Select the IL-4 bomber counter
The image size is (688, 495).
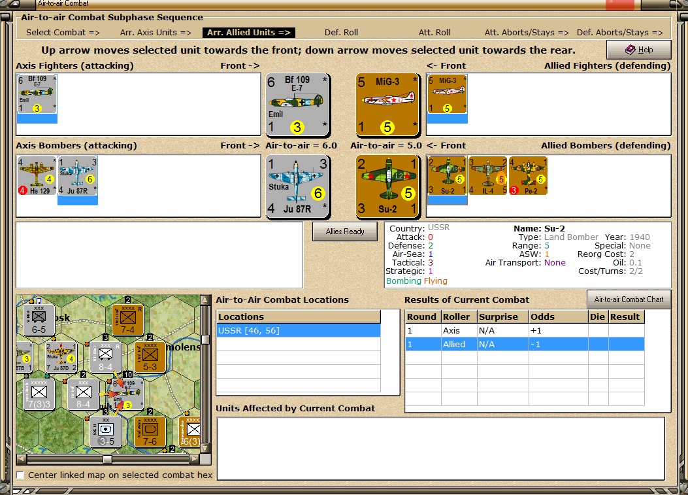[x=487, y=176]
